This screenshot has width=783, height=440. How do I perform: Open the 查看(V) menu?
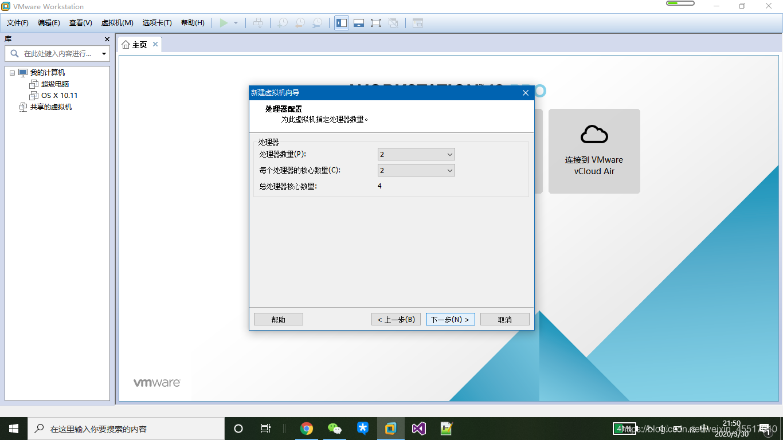pyautogui.click(x=81, y=23)
